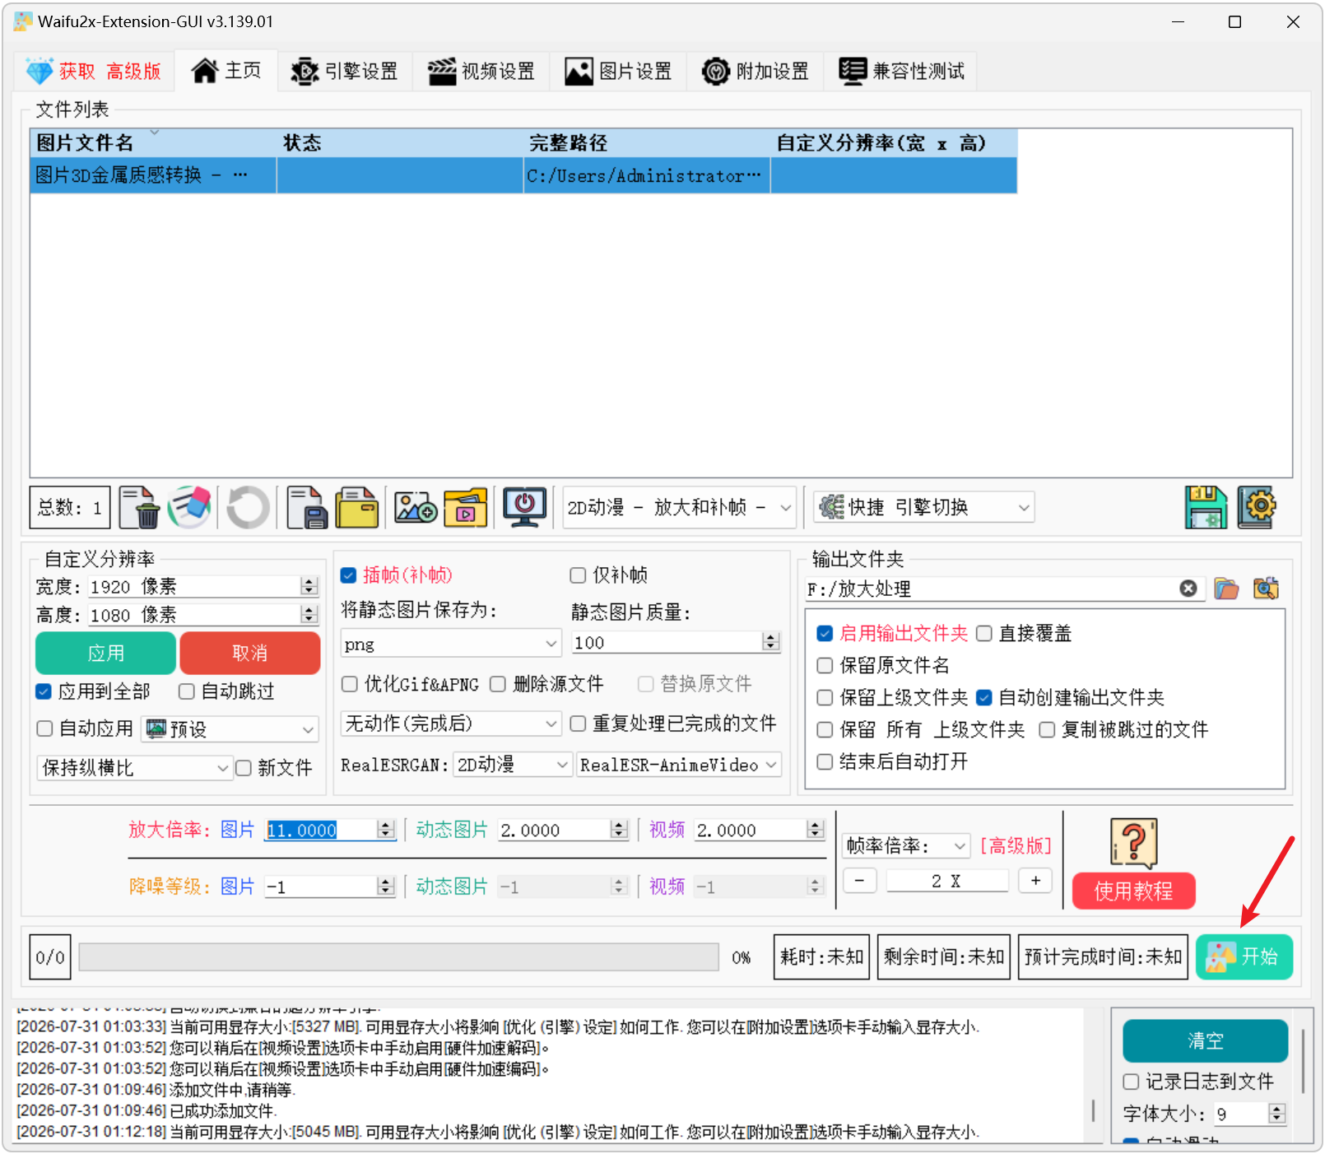Open the png save format dropdown
Viewport: 1325px width, 1154px height.
(451, 643)
